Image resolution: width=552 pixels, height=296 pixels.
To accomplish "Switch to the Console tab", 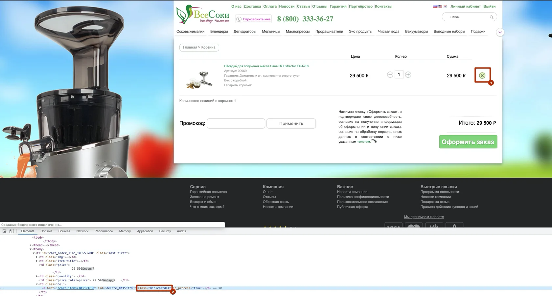I will [46, 231].
